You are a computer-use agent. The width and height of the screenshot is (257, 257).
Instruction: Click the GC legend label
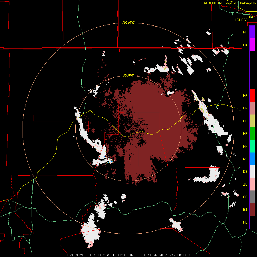(245, 197)
